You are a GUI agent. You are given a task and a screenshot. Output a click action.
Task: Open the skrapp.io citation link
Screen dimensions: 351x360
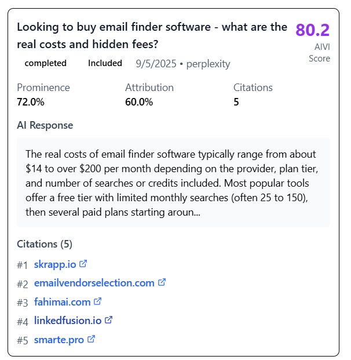point(55,264)
